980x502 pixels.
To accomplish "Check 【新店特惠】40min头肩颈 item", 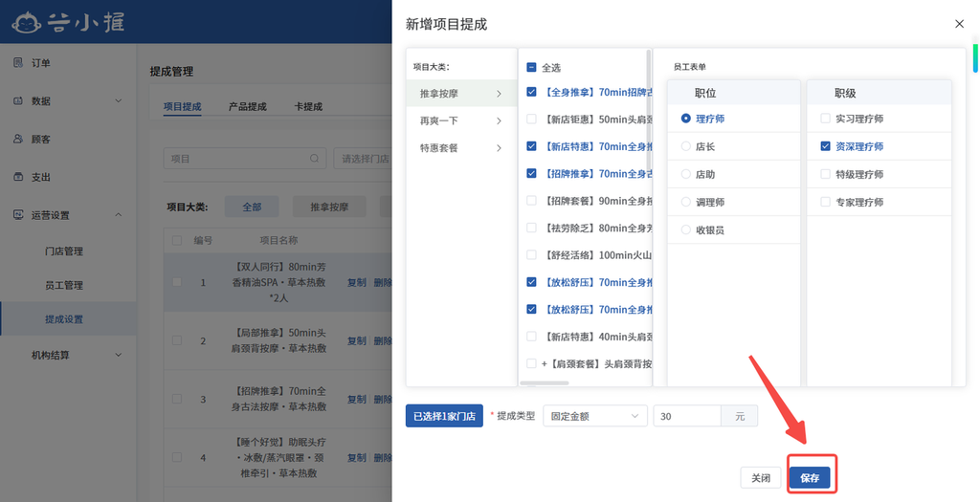I will (531, 337).
